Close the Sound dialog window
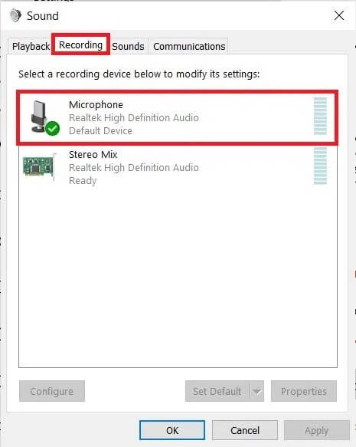 [339, 15]
